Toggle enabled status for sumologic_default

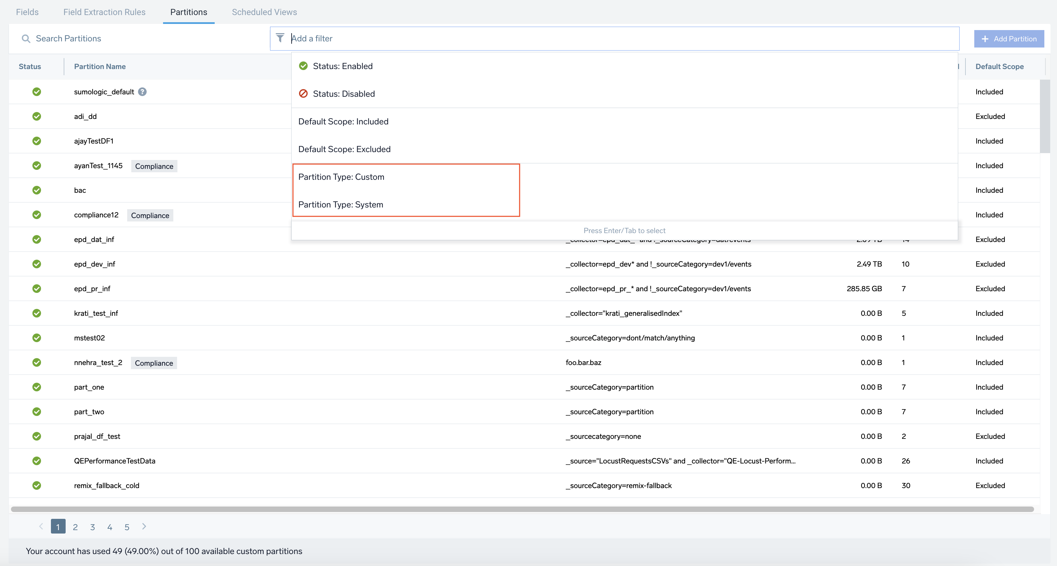tap(36, 92)
